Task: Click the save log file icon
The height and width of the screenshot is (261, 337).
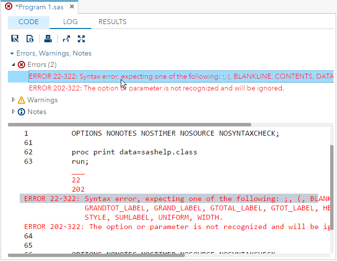Action: [x=15, y=39]
